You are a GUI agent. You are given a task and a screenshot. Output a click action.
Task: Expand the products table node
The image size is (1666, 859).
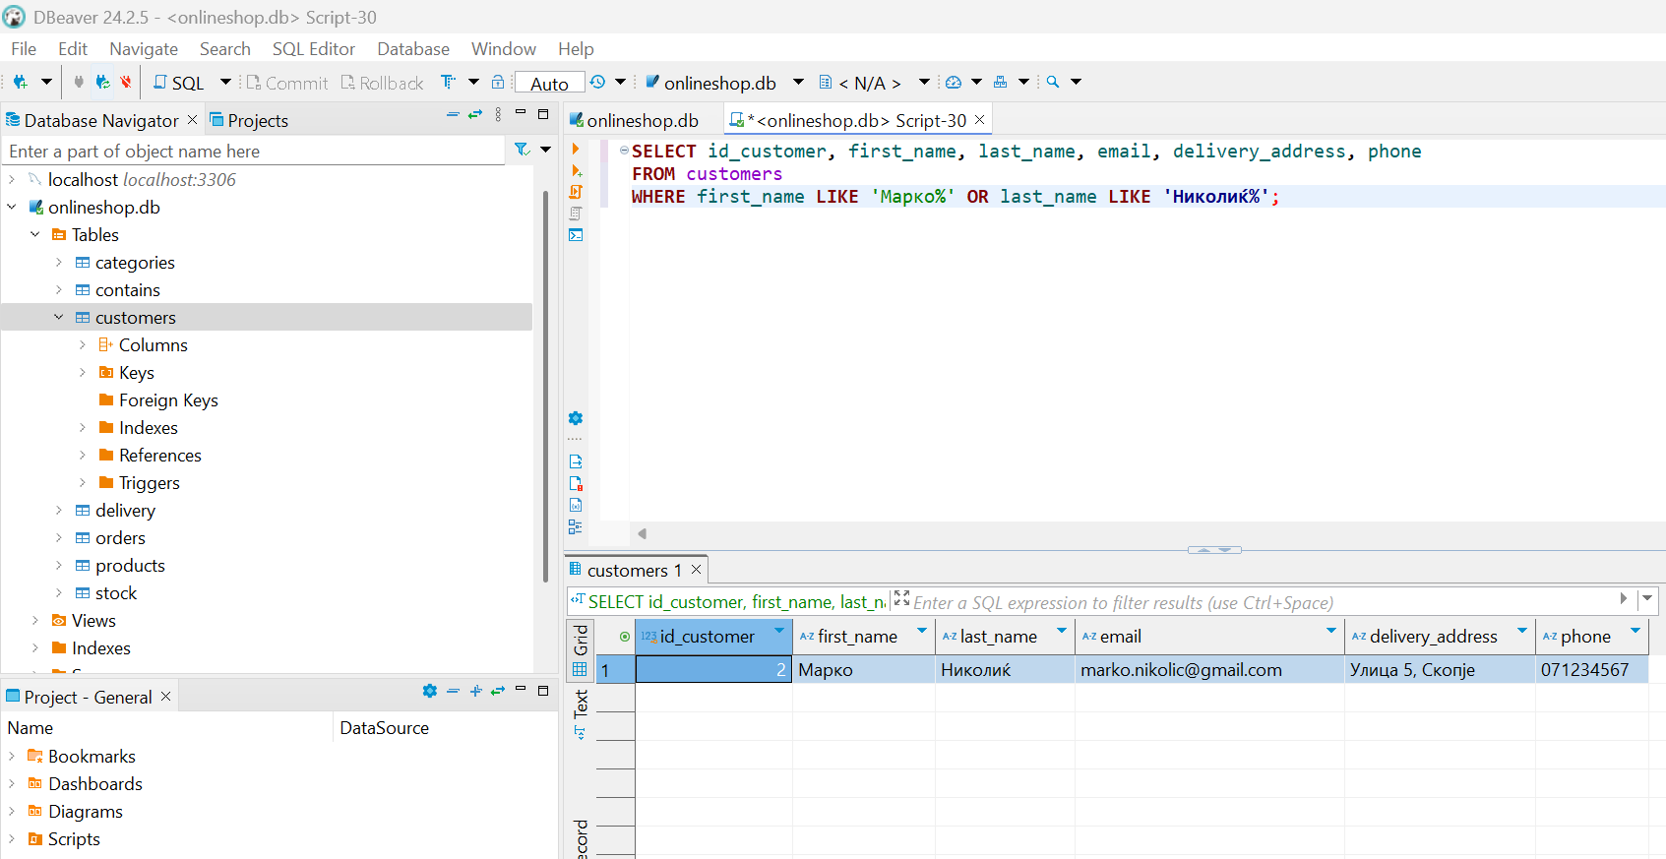click(x=59, y=566)
